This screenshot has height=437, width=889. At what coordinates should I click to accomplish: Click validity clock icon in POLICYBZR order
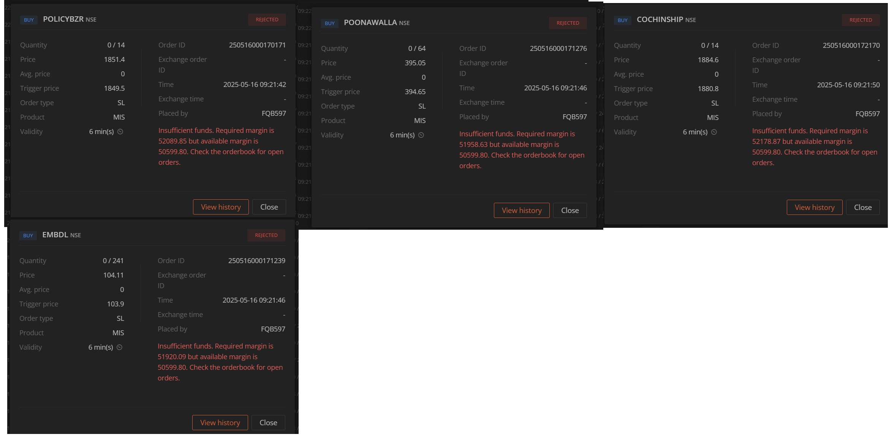pyautogui.click(x=120, y=132)
